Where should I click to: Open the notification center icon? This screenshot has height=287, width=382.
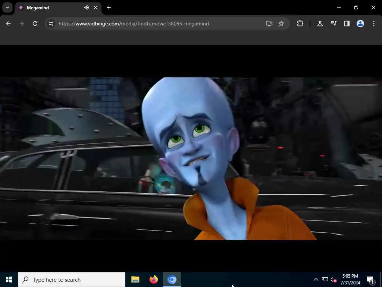[370, 280]
